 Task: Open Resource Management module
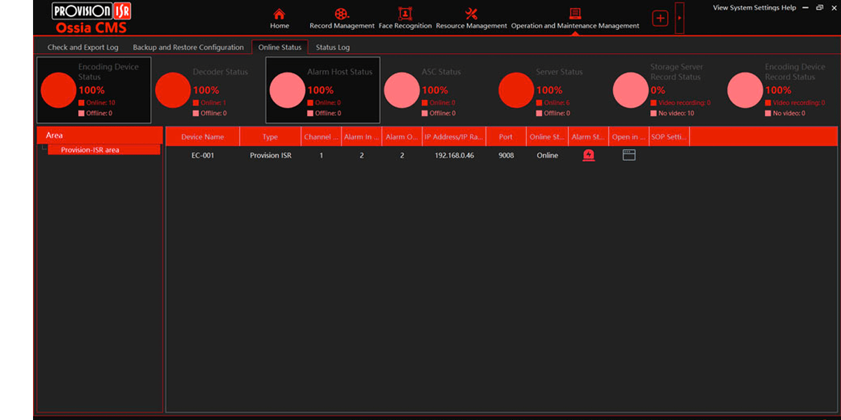(471, 19)
